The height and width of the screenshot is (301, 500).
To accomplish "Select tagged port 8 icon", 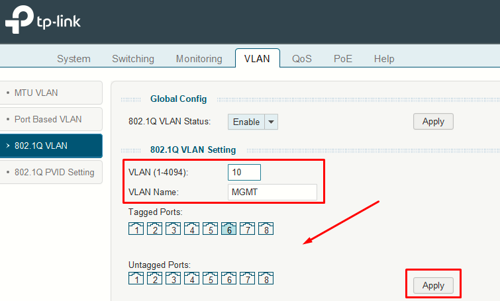I will [x=266, y=228].
